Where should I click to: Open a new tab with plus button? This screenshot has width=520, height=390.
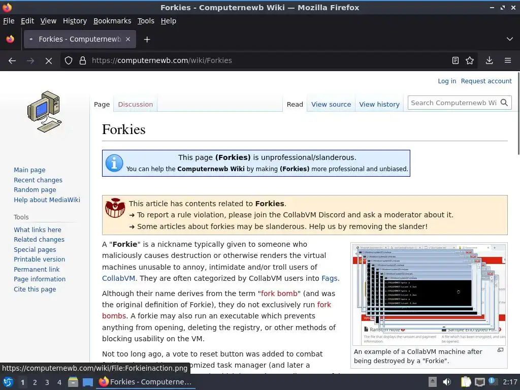(147, 40)
